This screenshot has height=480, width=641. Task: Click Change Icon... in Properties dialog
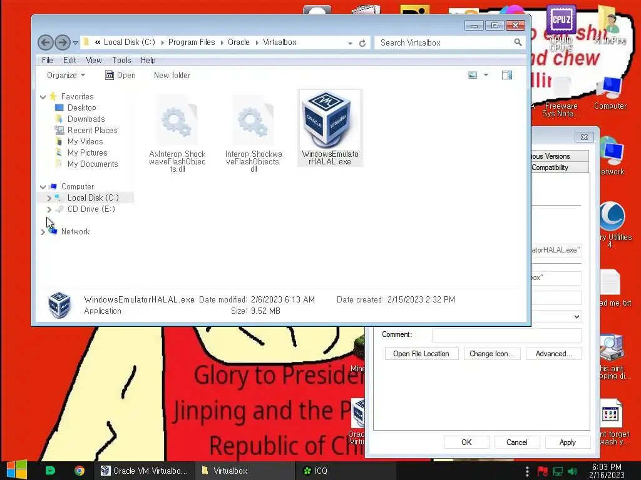491,354
